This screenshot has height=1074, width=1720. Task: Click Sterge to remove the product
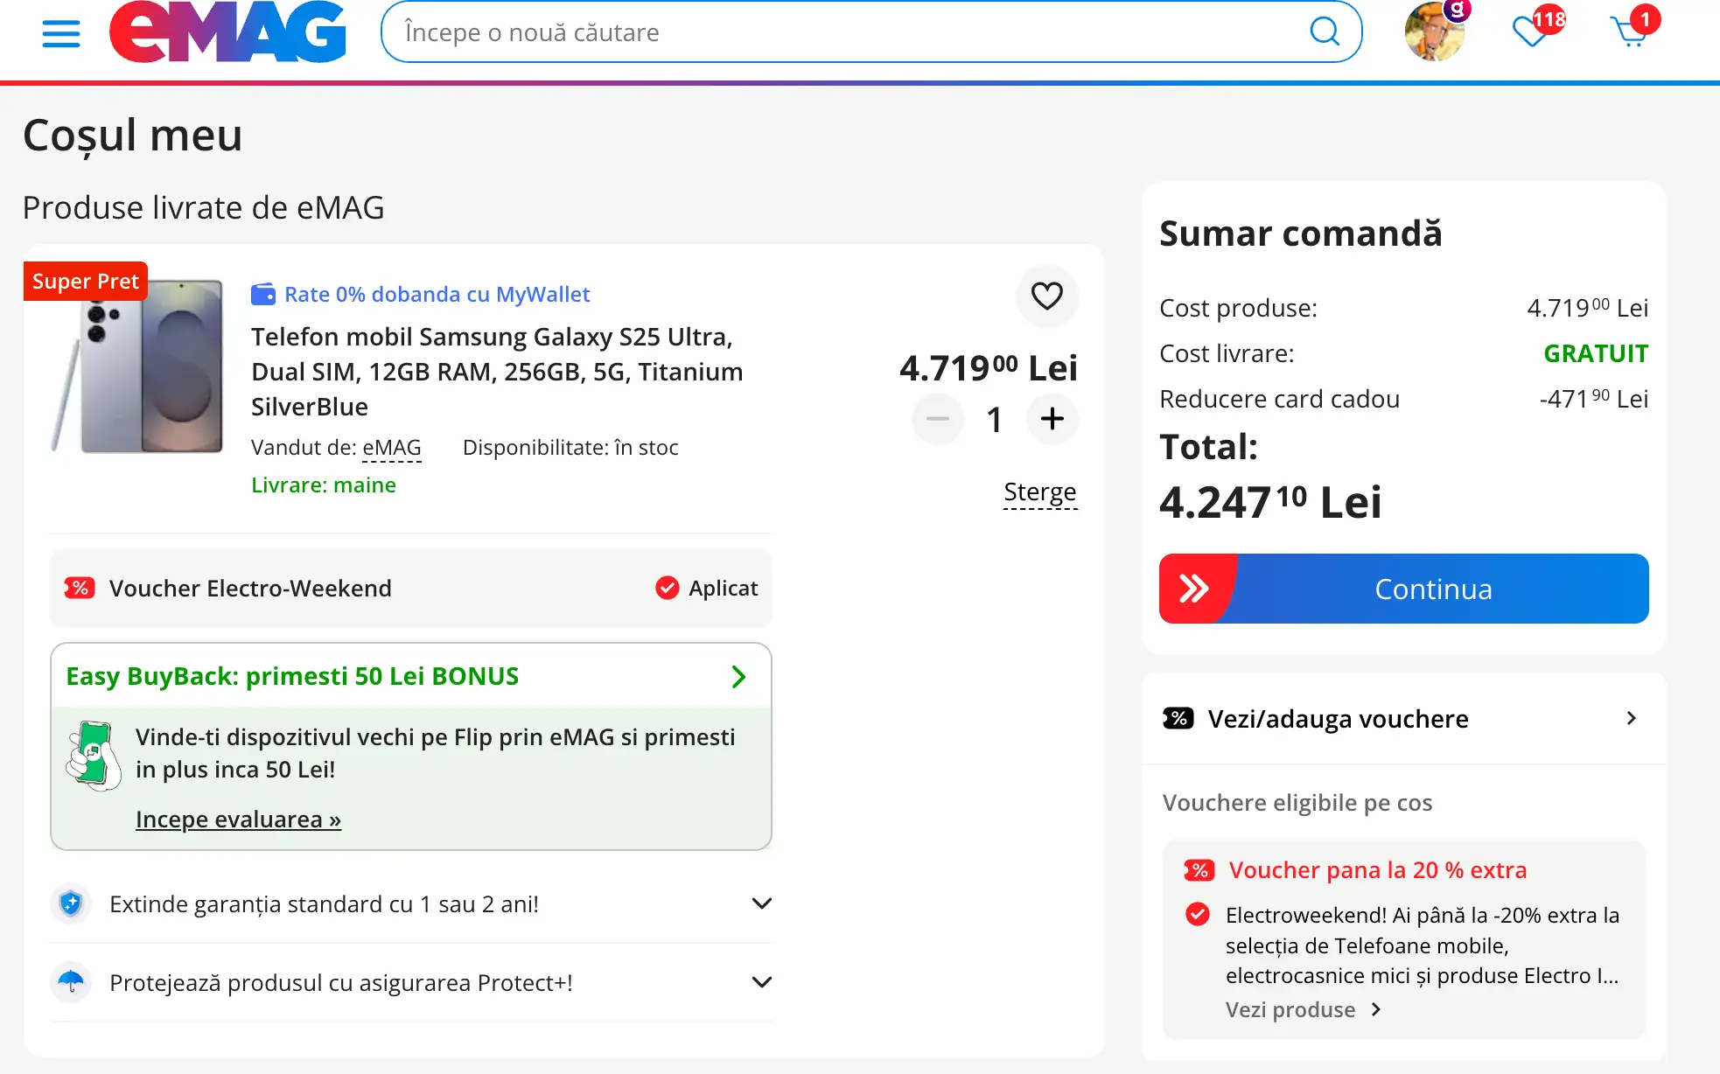point(1040,492)
